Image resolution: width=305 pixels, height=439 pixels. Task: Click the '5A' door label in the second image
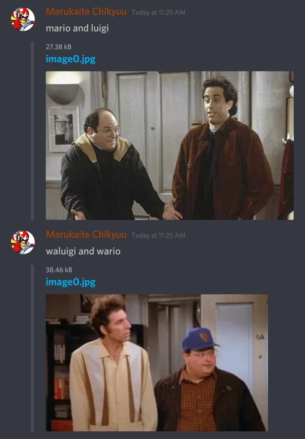point(260,337)
